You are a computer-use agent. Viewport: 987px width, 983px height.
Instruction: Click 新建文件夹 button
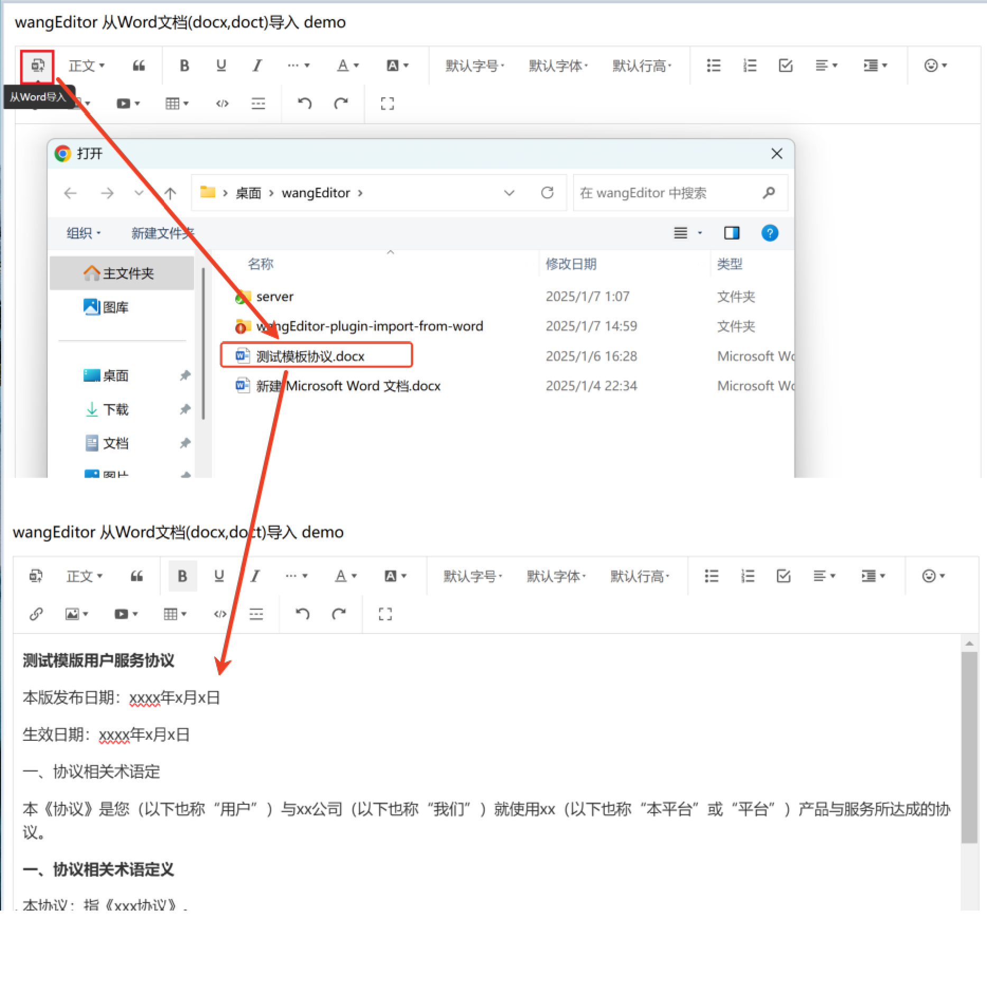click(163, 233)
